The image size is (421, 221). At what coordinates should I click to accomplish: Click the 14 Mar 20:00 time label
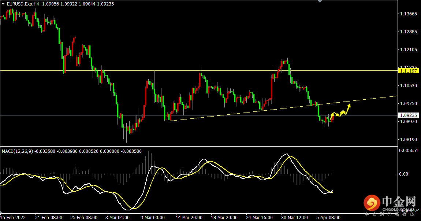point(189,217)
